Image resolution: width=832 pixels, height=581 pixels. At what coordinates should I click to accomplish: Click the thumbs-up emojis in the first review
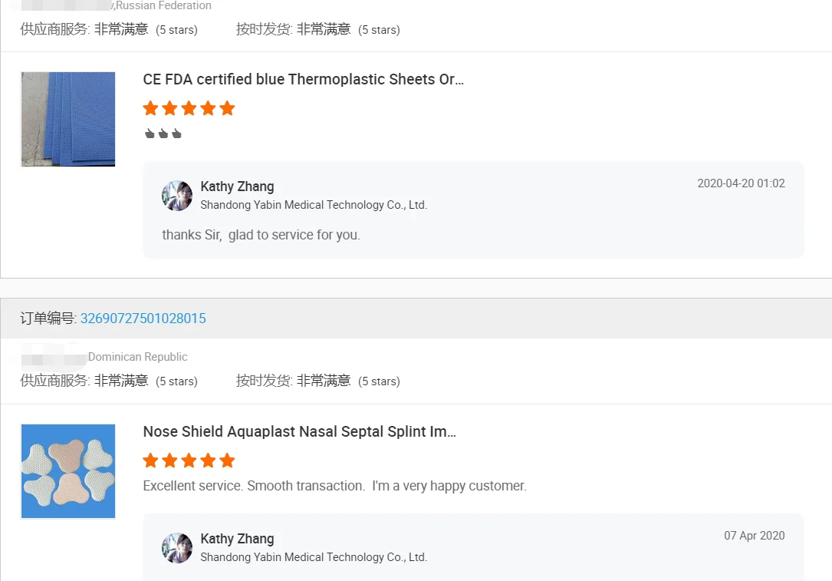tap(163, 134)
